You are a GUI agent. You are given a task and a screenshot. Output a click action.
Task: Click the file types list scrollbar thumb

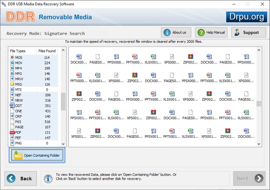tap(63, 101)
